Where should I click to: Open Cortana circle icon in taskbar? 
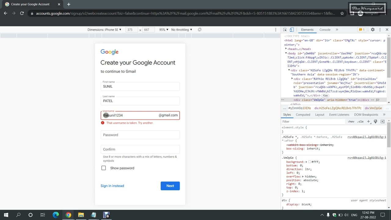coord(31,215)
